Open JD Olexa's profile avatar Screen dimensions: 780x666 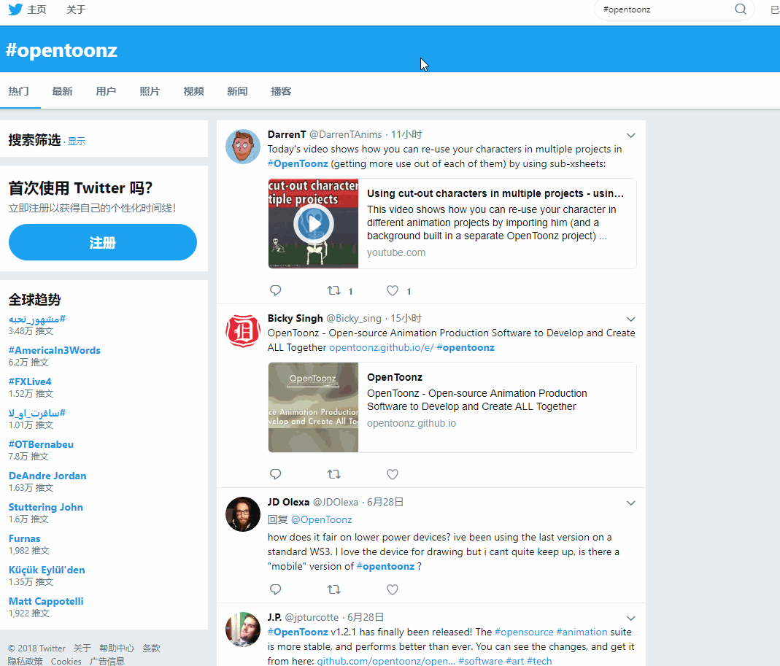(243, 514)
